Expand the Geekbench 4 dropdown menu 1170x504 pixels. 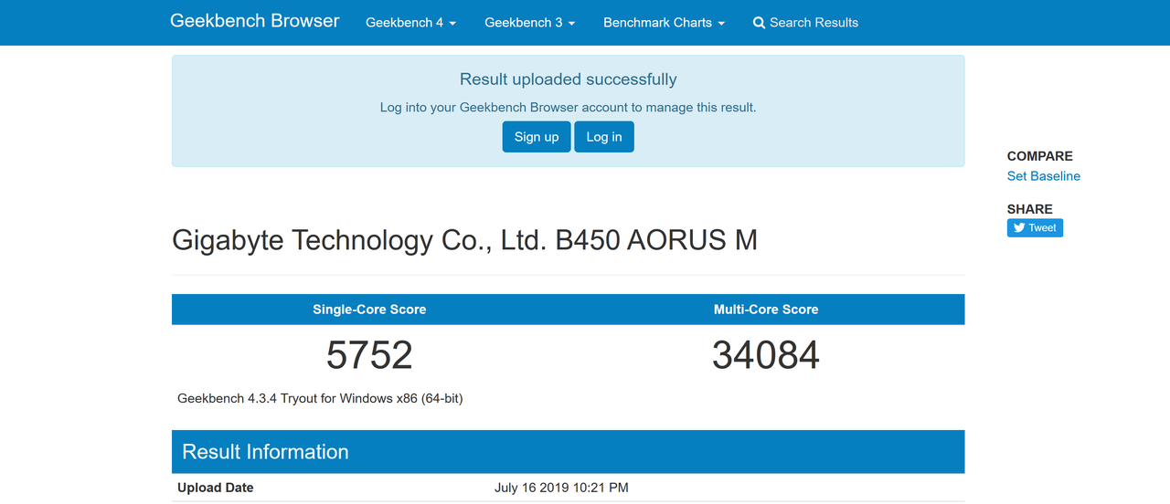click(410, 23)
